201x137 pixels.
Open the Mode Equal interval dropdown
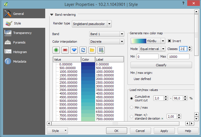point(152,49)
